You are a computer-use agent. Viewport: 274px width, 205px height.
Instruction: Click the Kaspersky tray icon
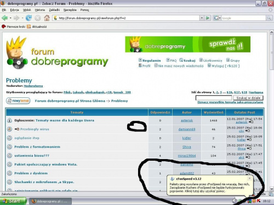[259, 201]
